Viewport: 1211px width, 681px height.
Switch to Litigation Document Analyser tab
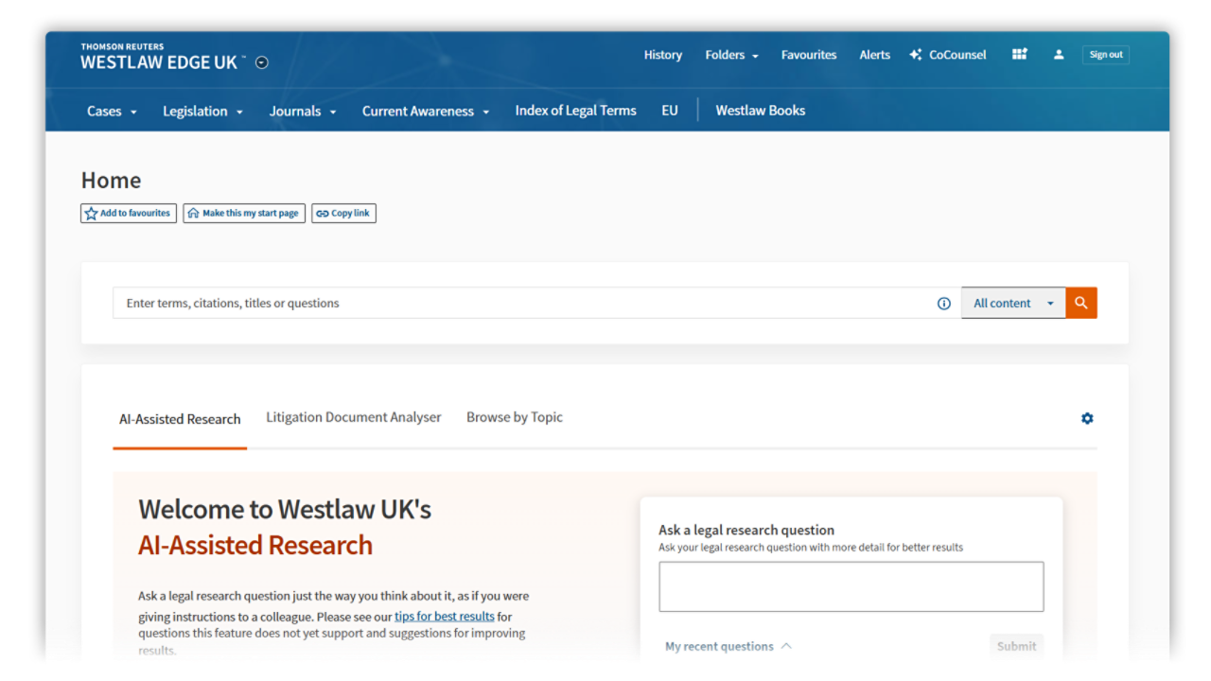coord(354,417)
